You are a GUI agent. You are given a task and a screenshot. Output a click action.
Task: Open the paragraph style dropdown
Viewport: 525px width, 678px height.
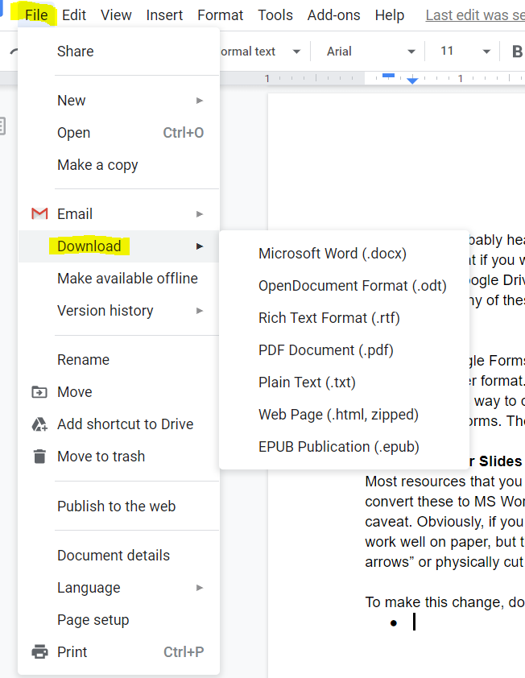coord(259,52)
